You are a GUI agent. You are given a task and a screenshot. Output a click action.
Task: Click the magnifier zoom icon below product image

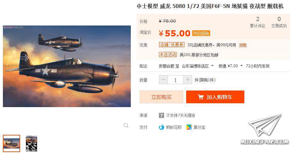click(x=126, y=126)
